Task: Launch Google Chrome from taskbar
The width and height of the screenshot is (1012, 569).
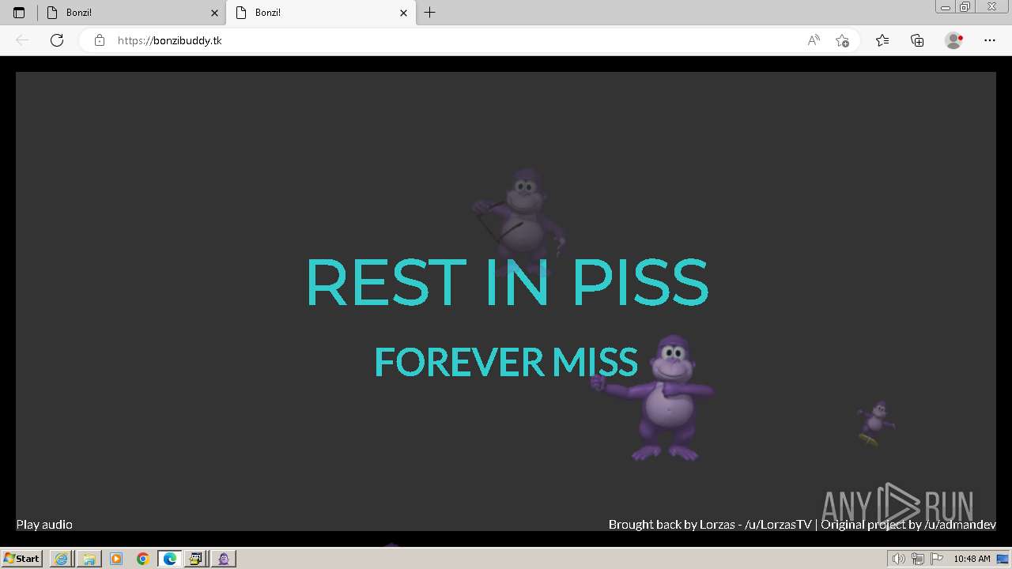Action: click(x=143, y=559)
